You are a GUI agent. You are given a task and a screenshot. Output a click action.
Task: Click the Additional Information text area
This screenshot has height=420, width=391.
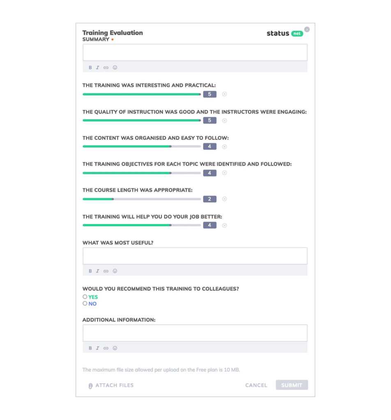[195, 333]
